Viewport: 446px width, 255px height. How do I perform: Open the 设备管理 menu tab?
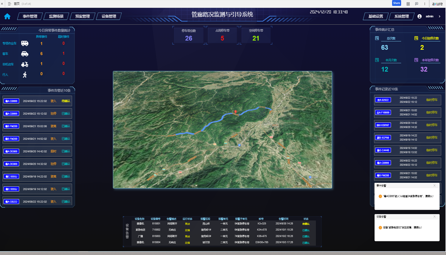point(109,16)
